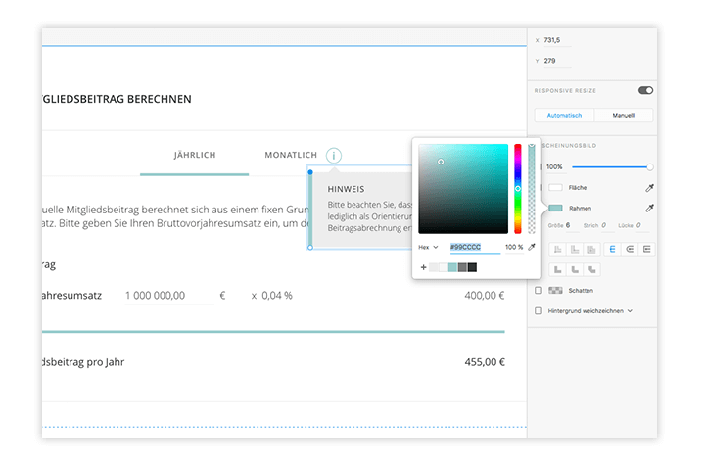This screenshot has width=705, height=470.
Task: Switch to the MONATLICH tab
Action: pyautogui.click(x=291, y=155)
